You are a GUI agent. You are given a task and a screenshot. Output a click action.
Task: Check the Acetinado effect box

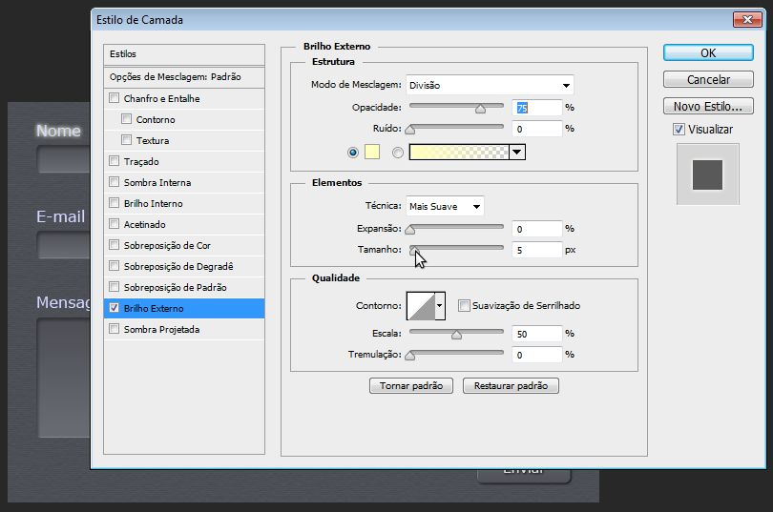click(x=114, y=224)
